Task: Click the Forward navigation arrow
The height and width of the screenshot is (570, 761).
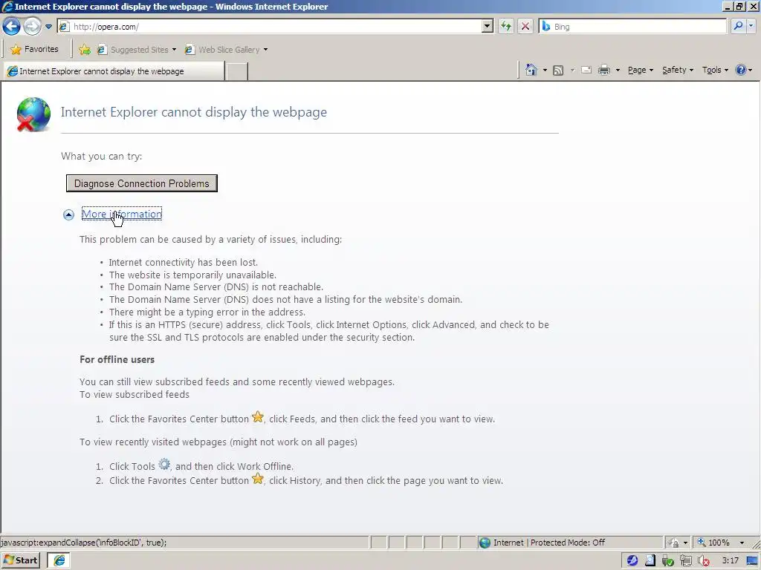Action: click(x=32, y=26)
